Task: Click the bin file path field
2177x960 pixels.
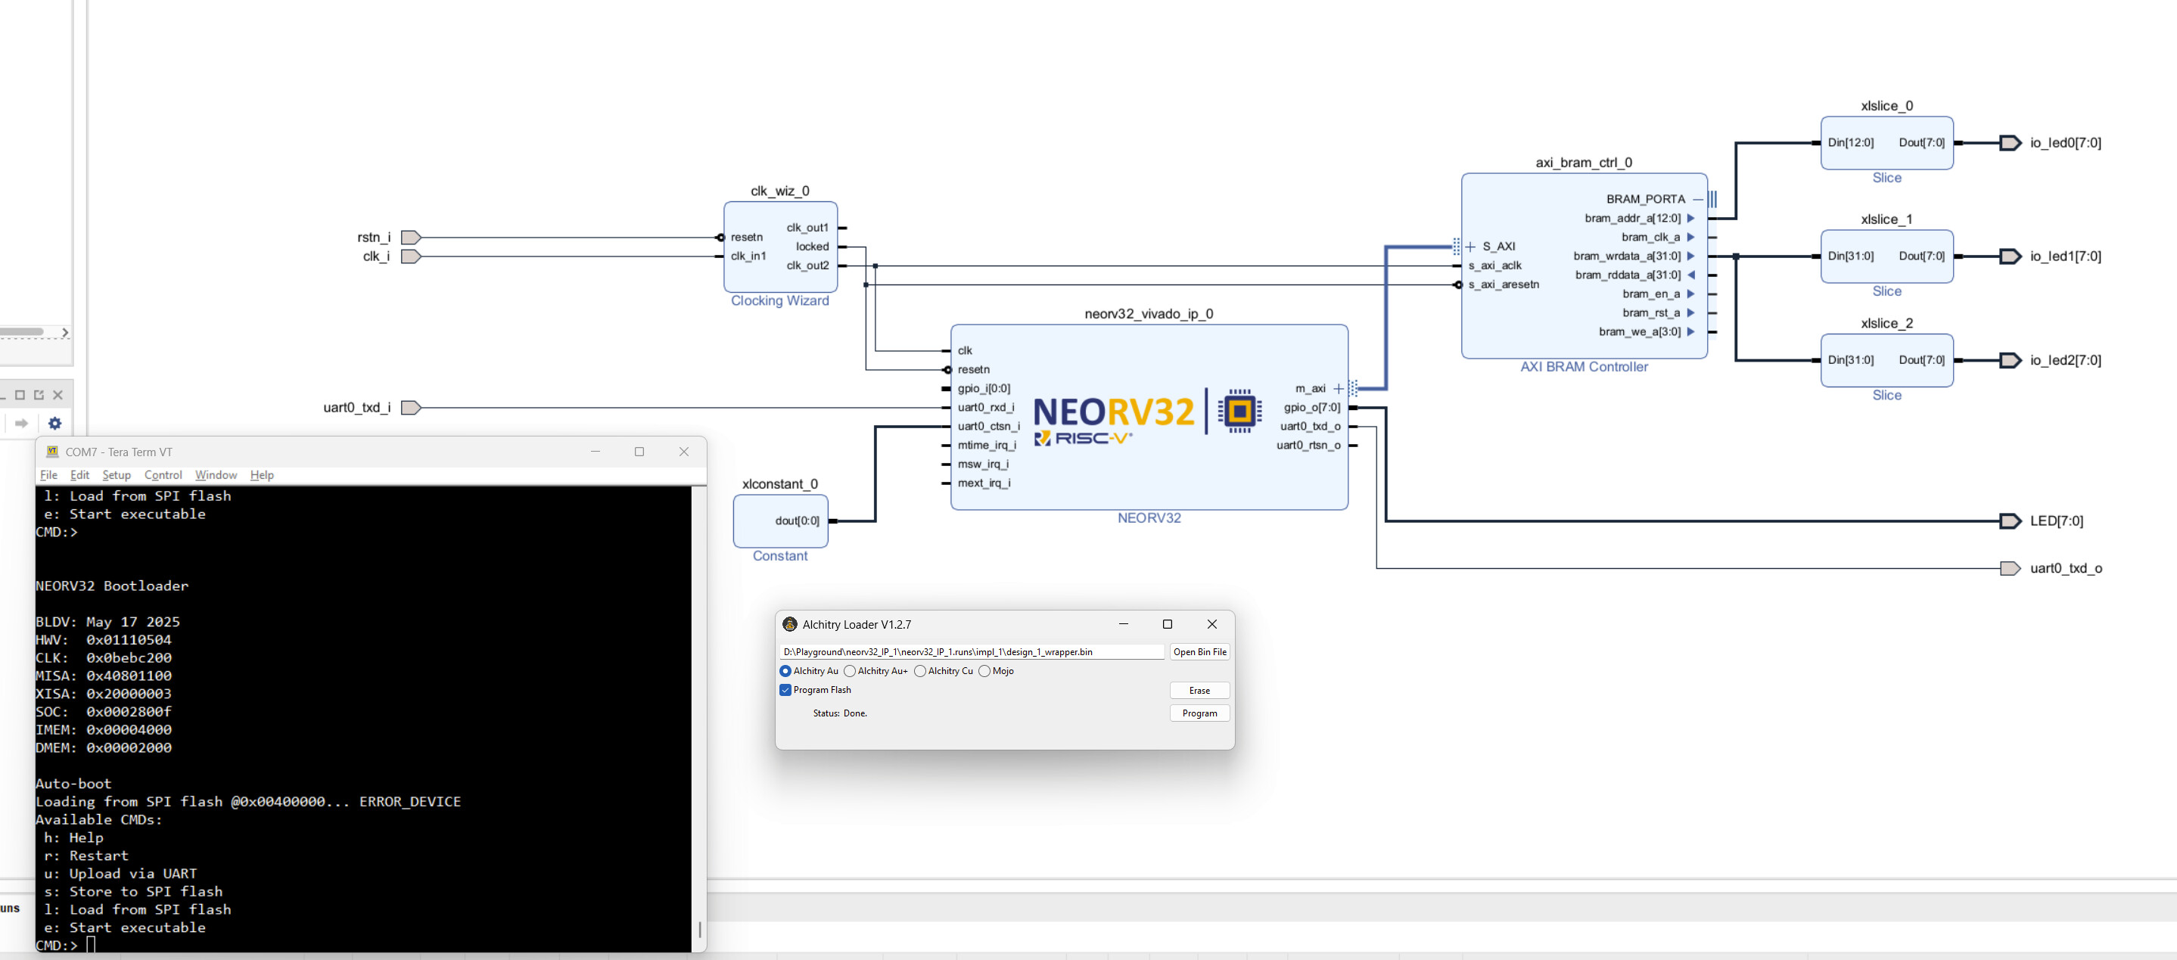Action: click(x=972, y=652)
